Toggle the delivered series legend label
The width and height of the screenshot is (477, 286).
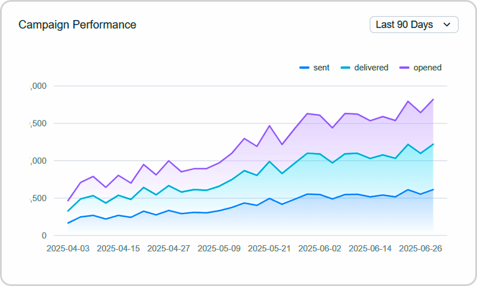(x=371, y=68)
